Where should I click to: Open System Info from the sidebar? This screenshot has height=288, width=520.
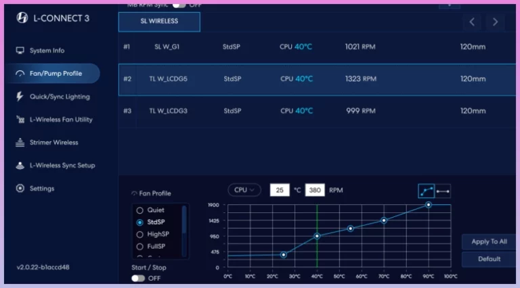(47, 51)
